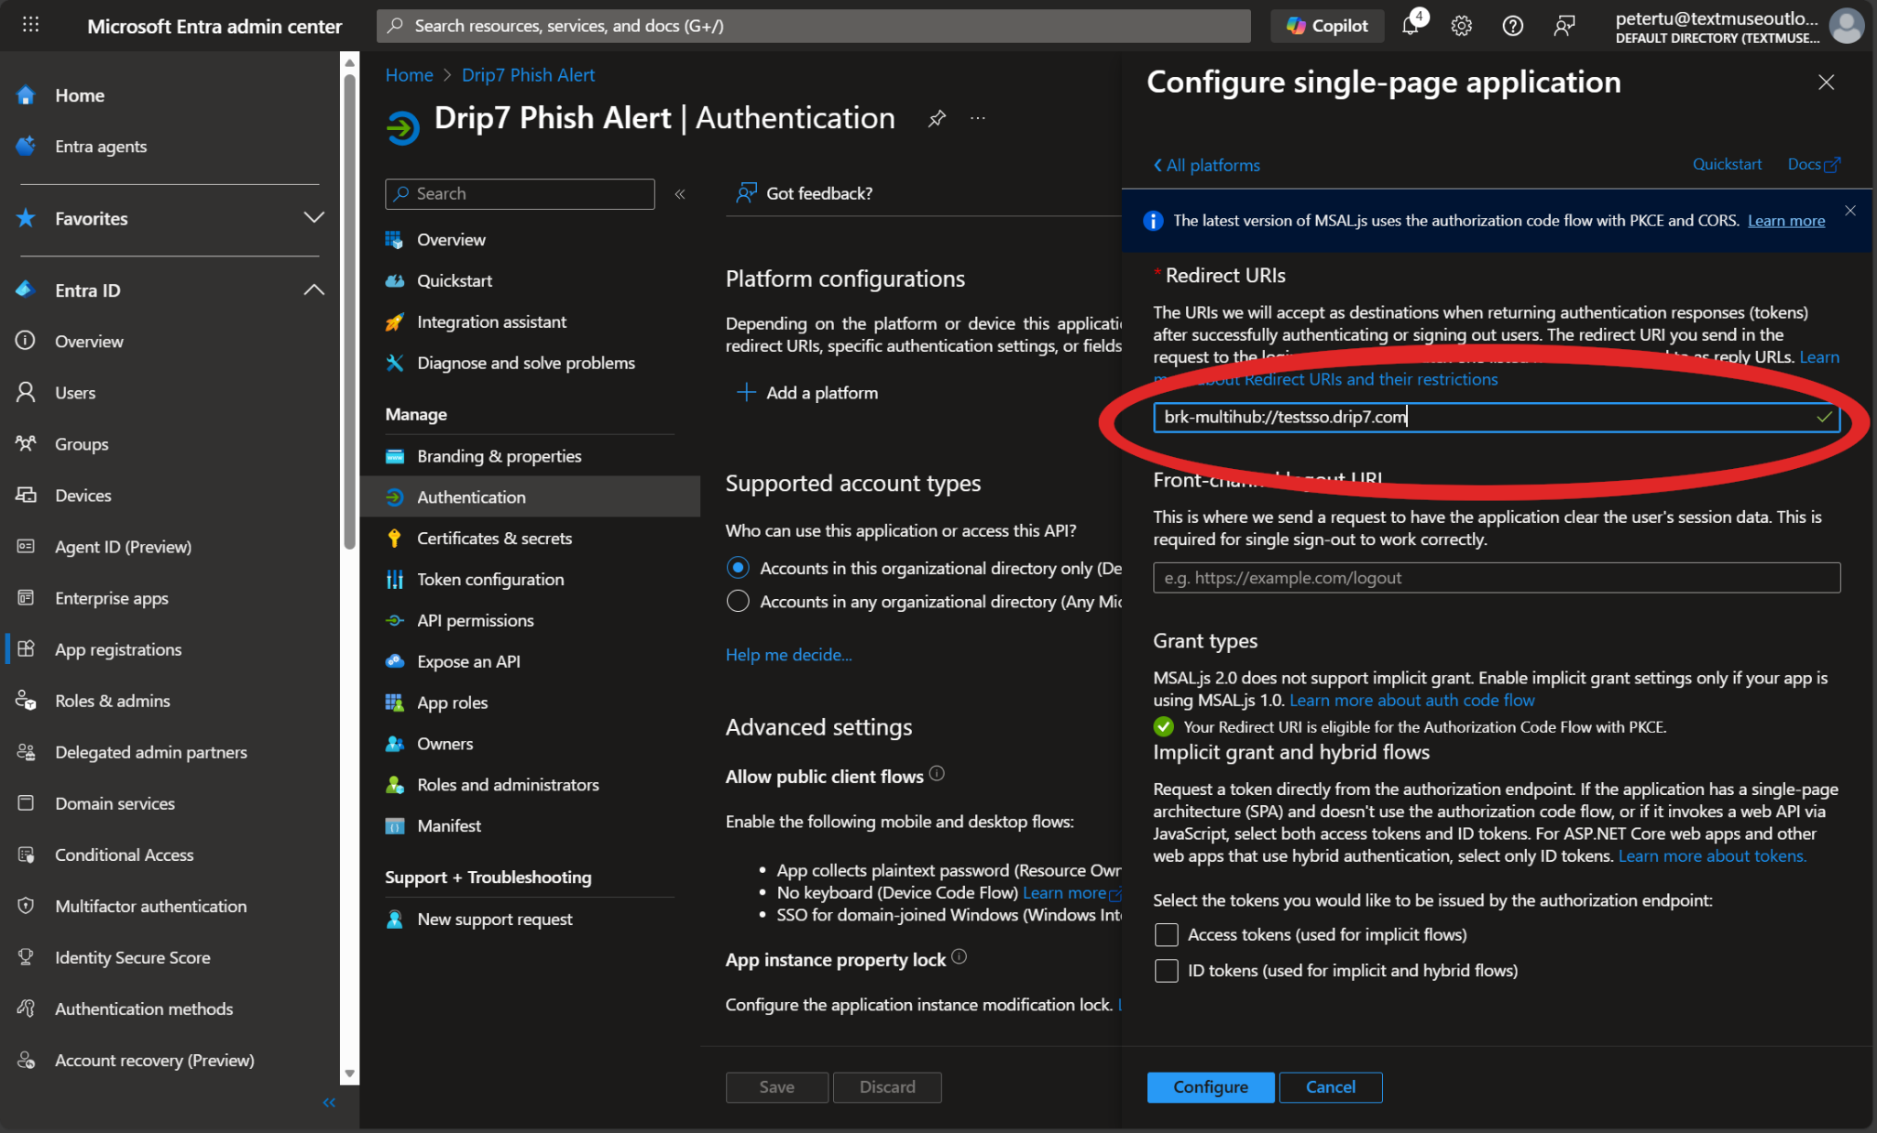Pin the Drip7 Phish Alert page
This screenshot has height=1133, width=1877.
point(937,118)
